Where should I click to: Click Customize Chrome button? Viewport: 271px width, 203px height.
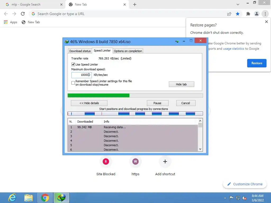[x=245, y=184]
